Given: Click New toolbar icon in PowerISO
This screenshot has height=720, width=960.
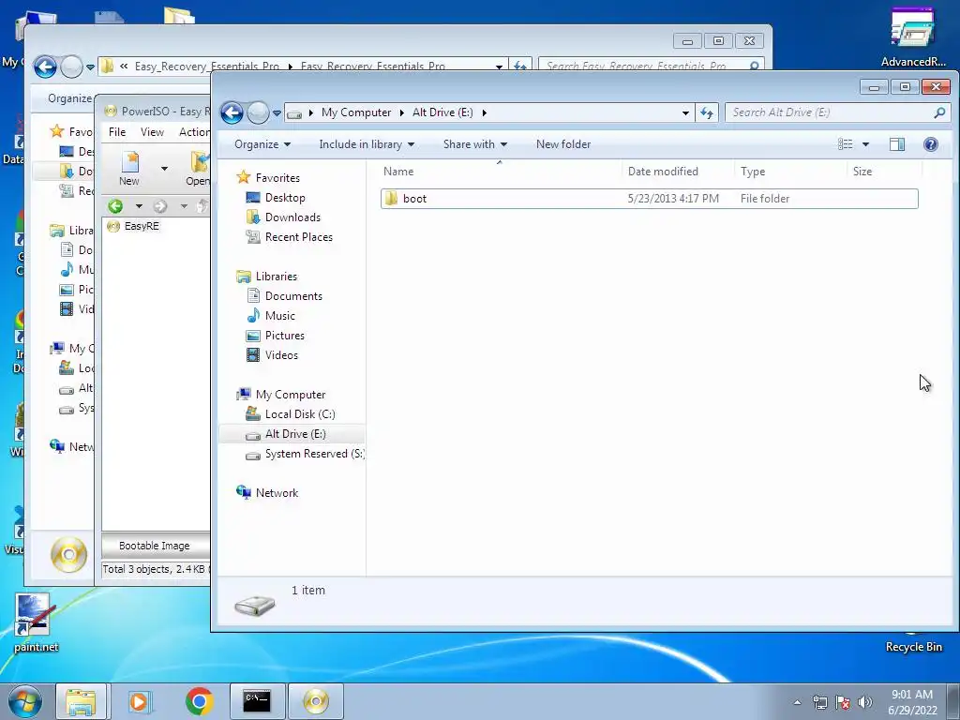Looking at the screenshot, I should [129, 169].
